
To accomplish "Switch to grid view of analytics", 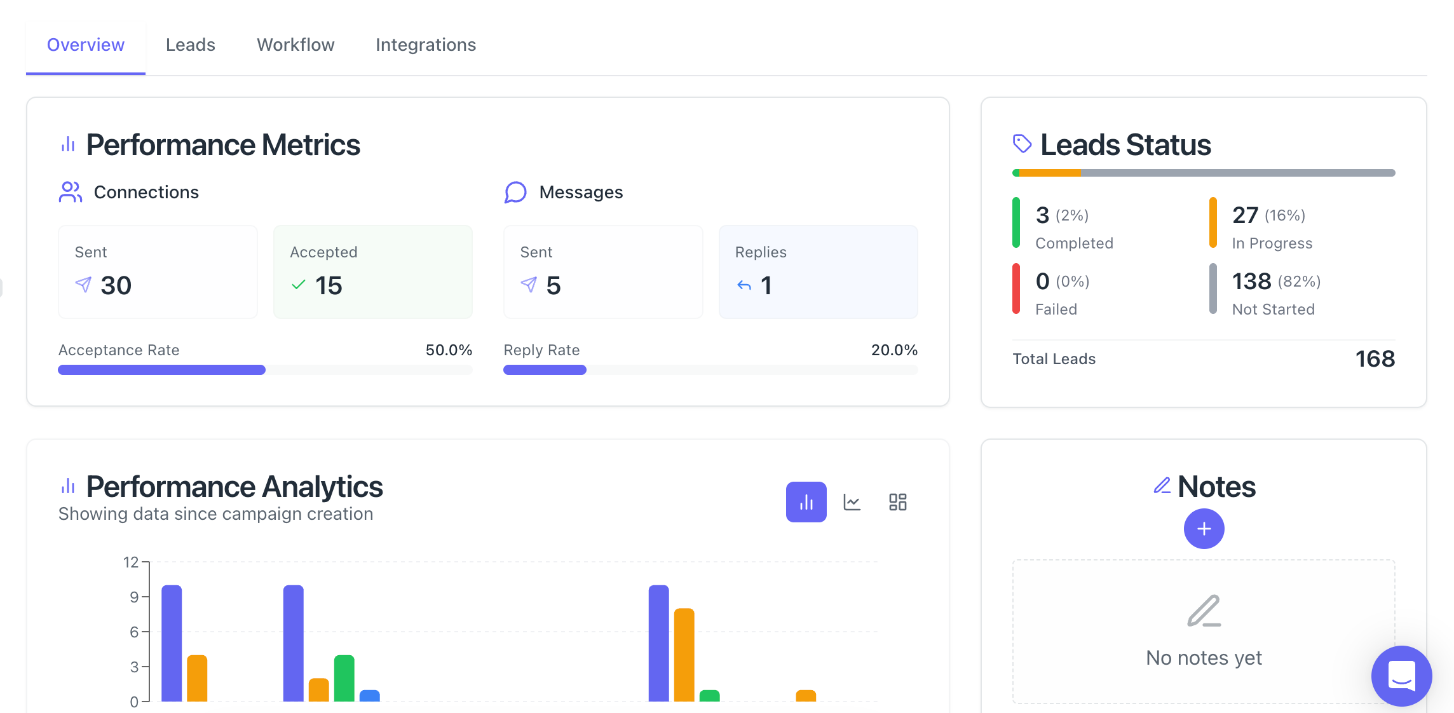I will 897,502.
